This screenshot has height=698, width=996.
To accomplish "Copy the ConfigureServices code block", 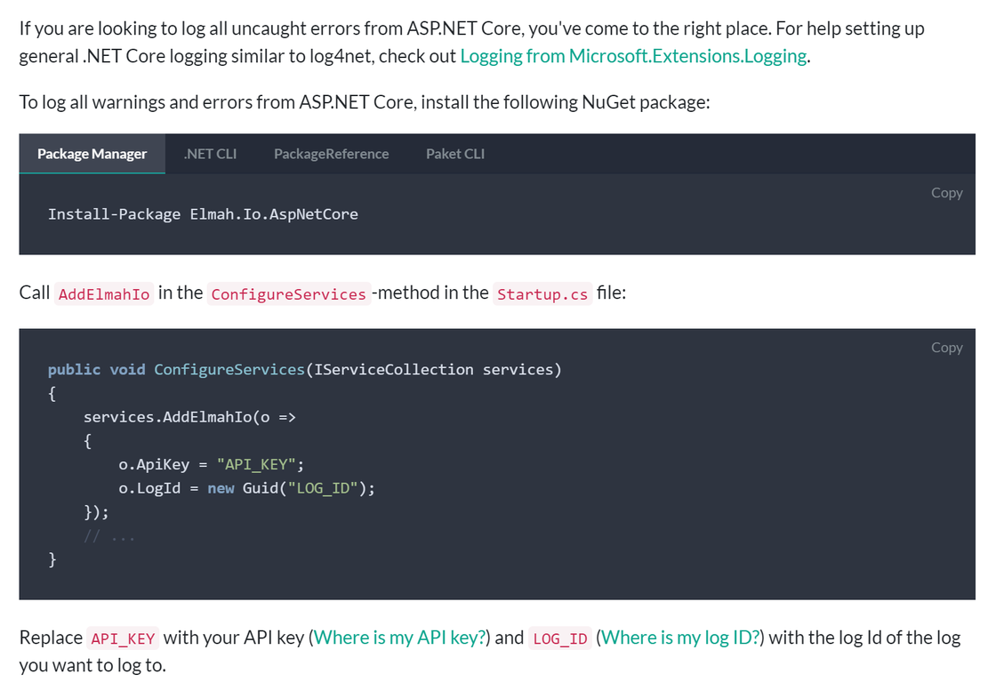I will (946, 348).
